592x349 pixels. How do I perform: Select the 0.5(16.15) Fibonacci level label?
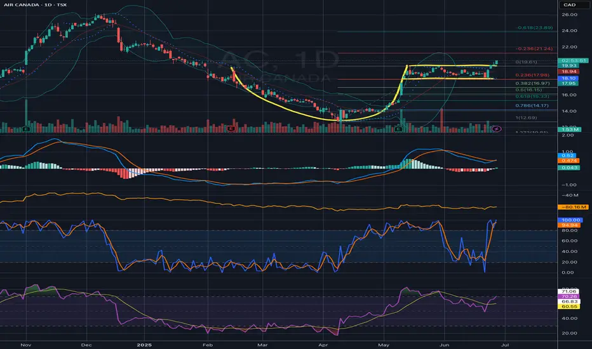[528, 90]
